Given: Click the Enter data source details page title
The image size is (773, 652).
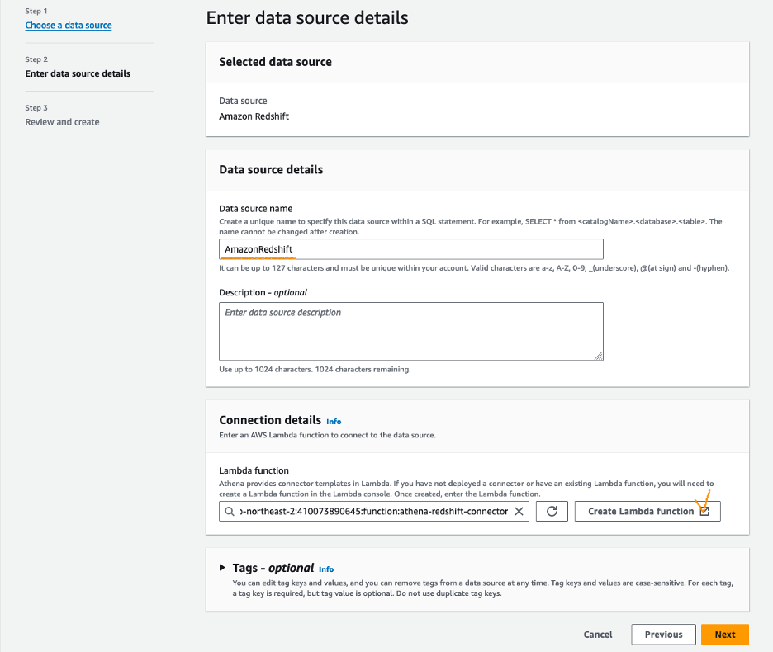Looking at the screenshot, I should tap(307, 17).
